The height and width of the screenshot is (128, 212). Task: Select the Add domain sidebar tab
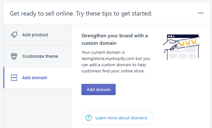click(35, 78)
